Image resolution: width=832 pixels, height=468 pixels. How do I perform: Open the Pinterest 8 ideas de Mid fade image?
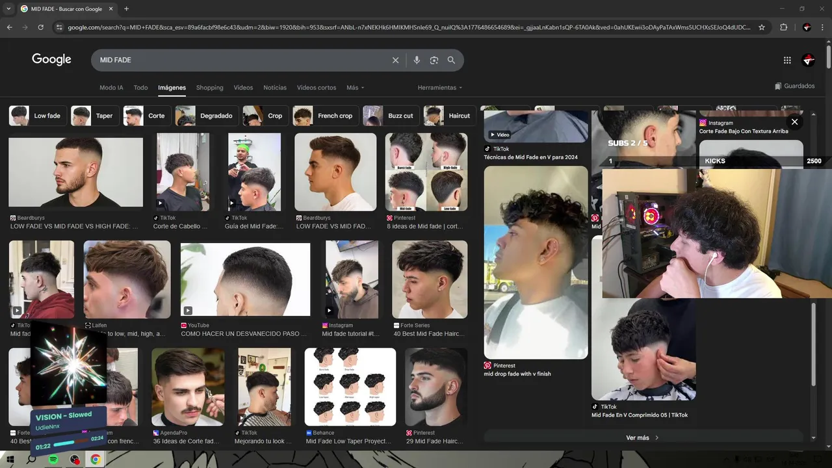click(x=426, y=172)
